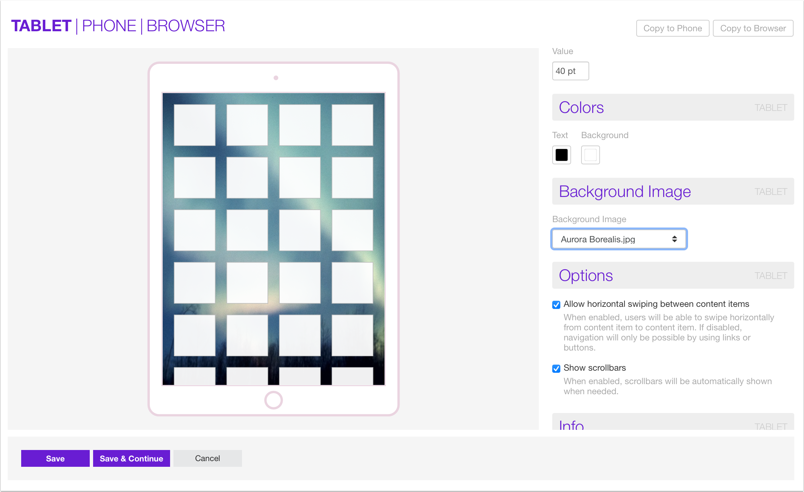Switch to the TABLET tab
The width and height of the screenshot is (804, 492).
coord(41,26)
